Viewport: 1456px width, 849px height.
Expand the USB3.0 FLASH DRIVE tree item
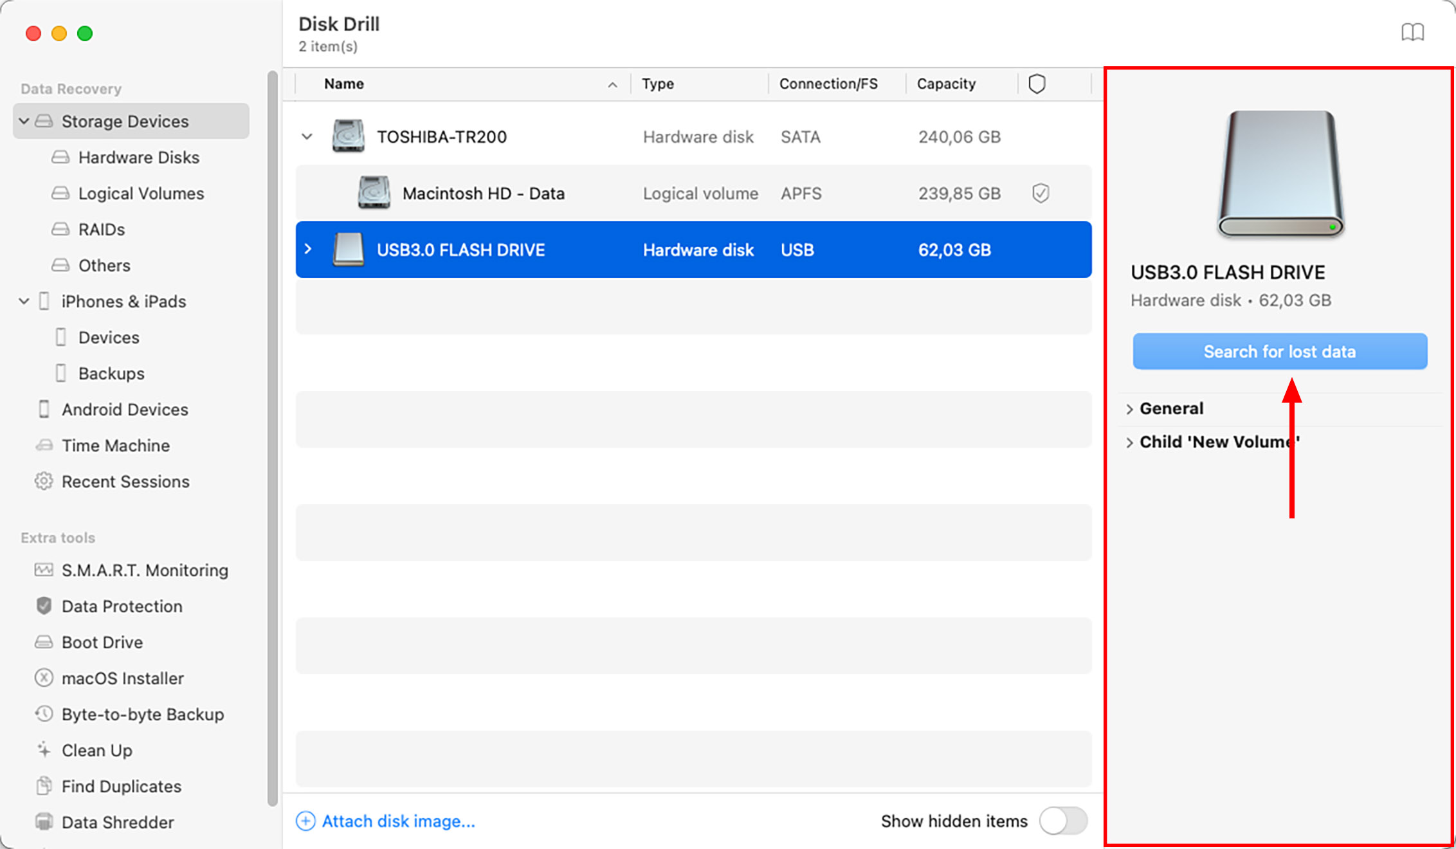point(308,250)
